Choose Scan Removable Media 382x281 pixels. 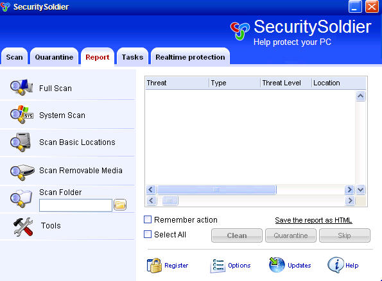[81, 171]
